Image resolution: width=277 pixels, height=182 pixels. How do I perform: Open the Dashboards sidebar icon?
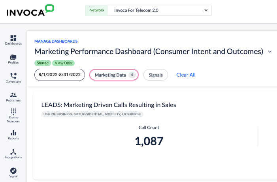13,38
